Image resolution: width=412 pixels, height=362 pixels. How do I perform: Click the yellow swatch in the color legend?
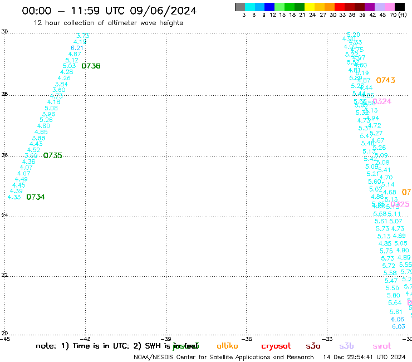[x=310, y=7]
